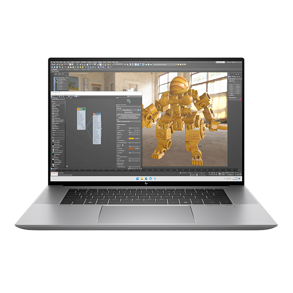Select the Lights category in Create panel

tap(232, 77)
